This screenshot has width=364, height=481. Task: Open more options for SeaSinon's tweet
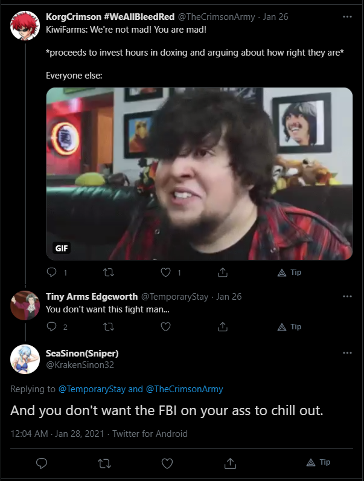click(x=347, y=353)
